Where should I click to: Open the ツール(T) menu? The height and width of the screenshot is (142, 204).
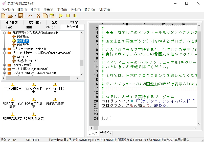(x=76, y=10)
